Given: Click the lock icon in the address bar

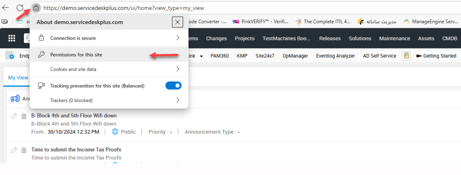Looking at the screenshot, I should (x=36, y=8).
